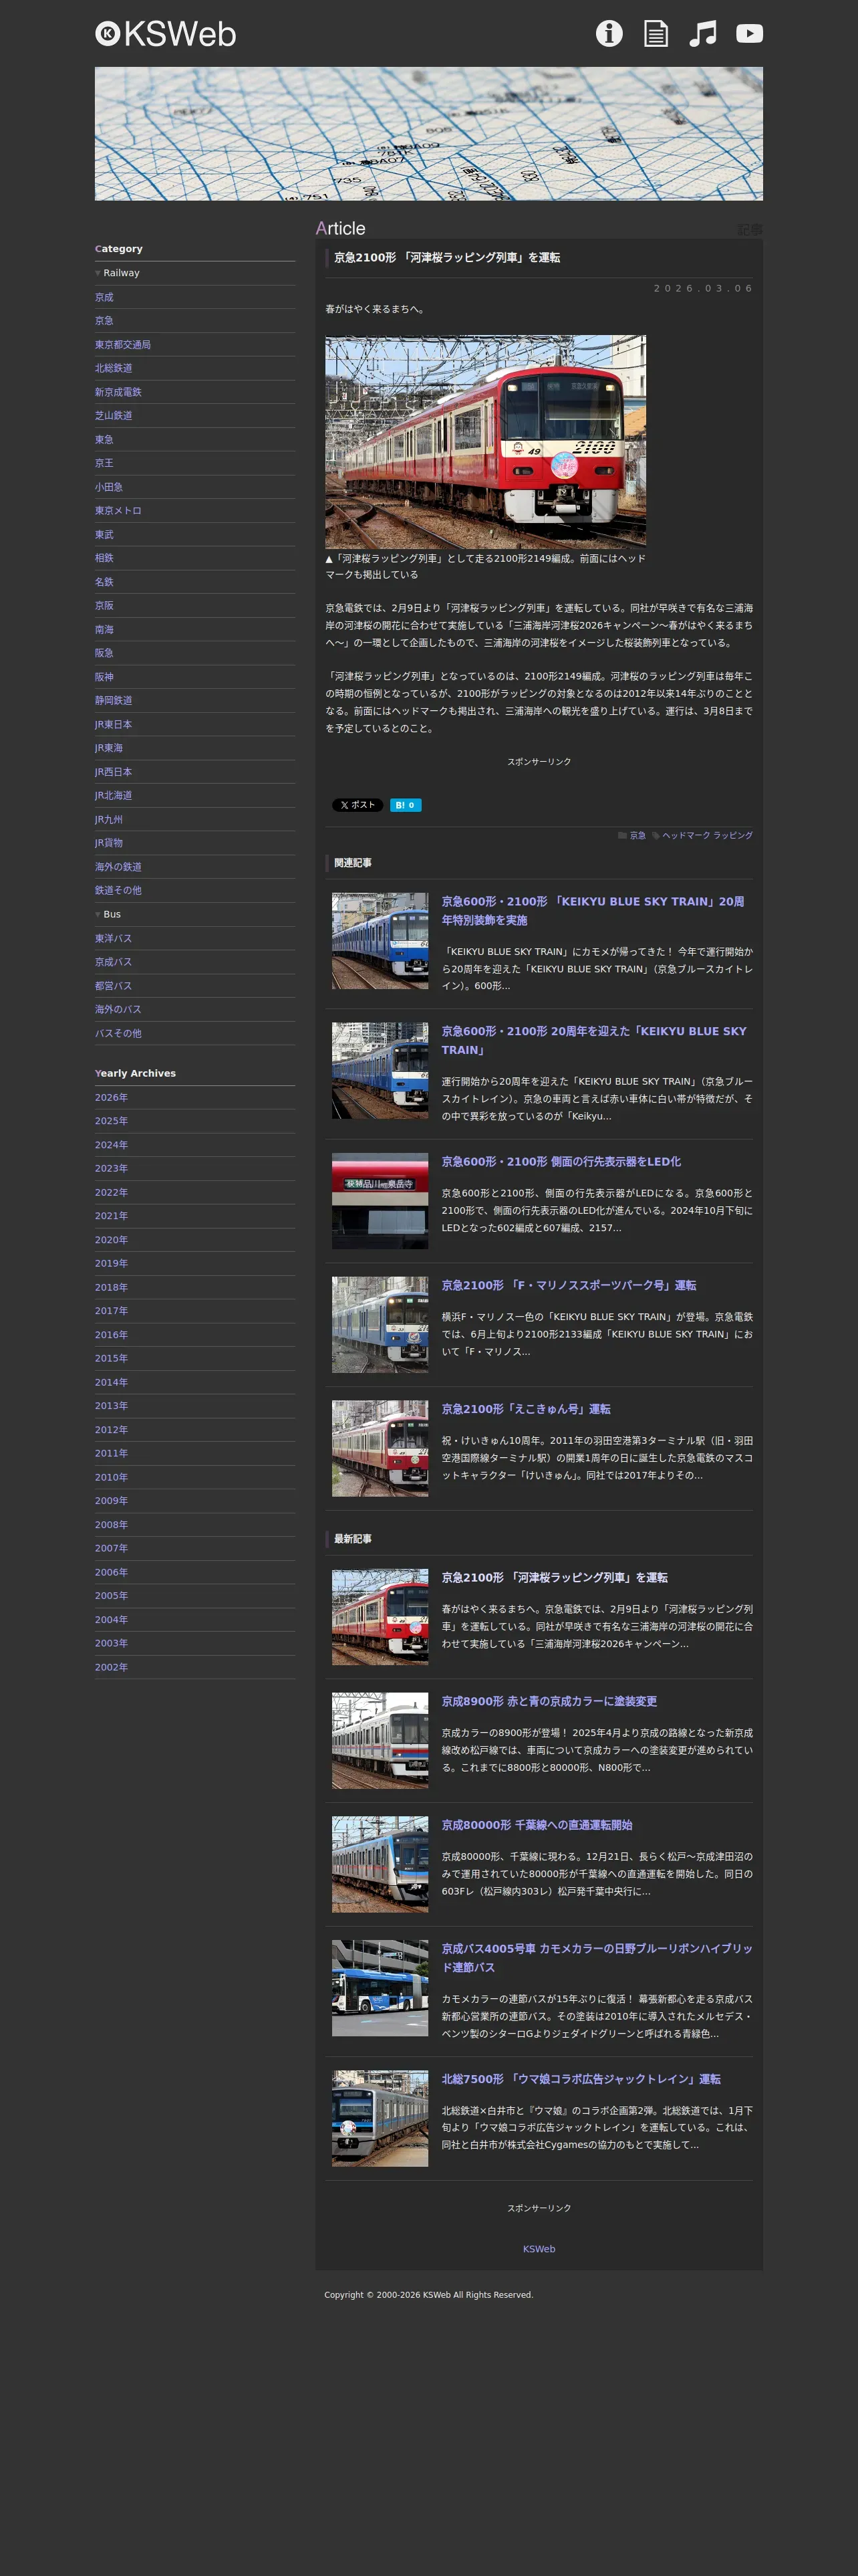Open the 阪神 category
The image size is (858, 2576).
(104, 677)
